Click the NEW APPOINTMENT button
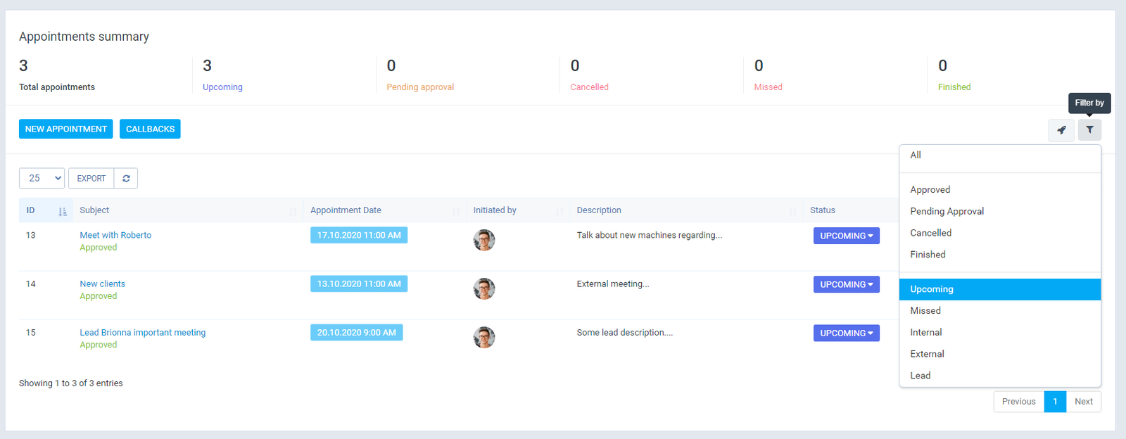The image size is (1126, 439). point(66,129)
